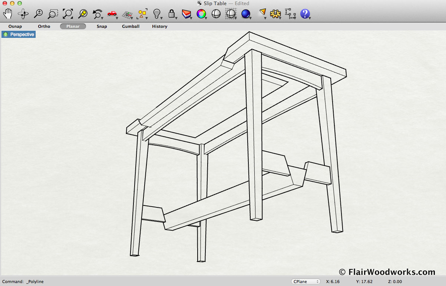Screen dimensions: 446x286
Task: Expand the light bulb visibility menu
Action: click(x=157, y=14)
